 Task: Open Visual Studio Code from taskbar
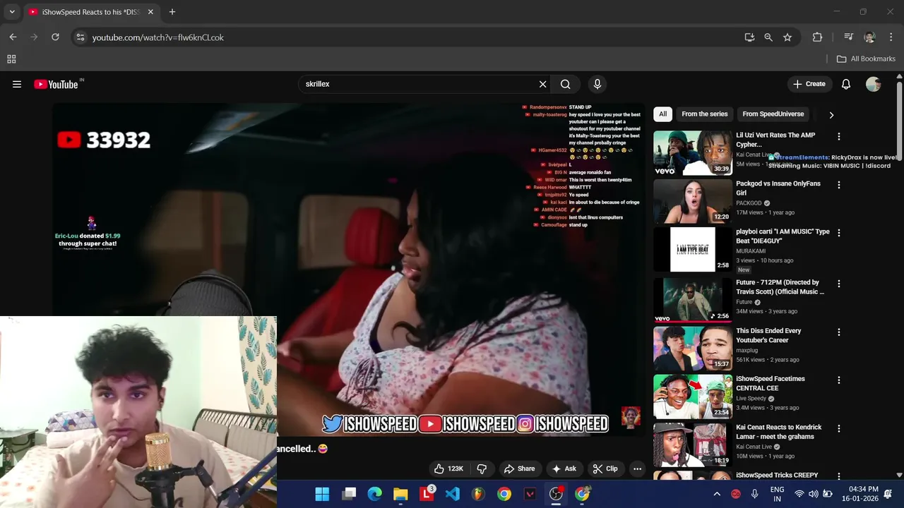(x=453, y=494)
